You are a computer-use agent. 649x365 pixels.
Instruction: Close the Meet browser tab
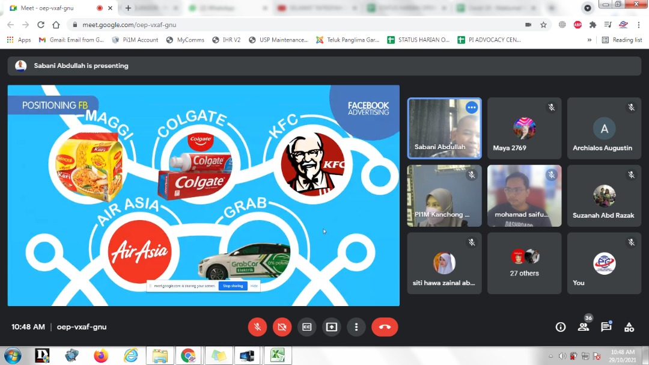[x=110, y=8]
